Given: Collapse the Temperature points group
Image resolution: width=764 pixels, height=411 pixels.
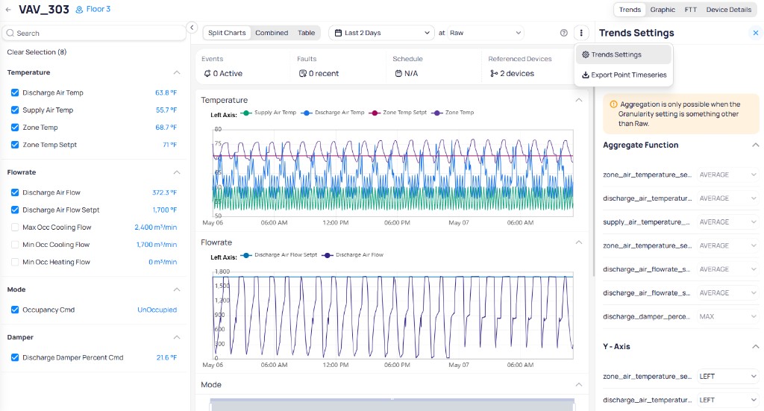Looking at the screenshot, I should [177, 72].
